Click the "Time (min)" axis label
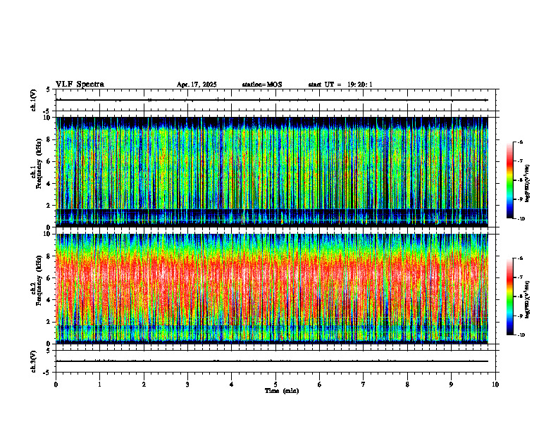 click(x=282, y=391)
